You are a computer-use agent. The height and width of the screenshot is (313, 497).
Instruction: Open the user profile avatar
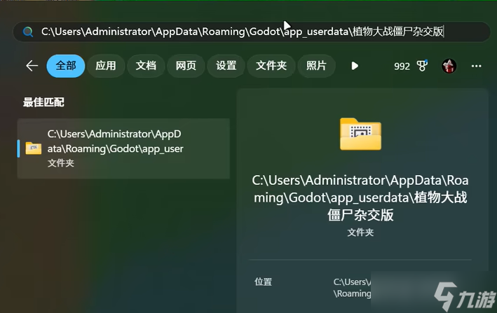coord(449,66)
